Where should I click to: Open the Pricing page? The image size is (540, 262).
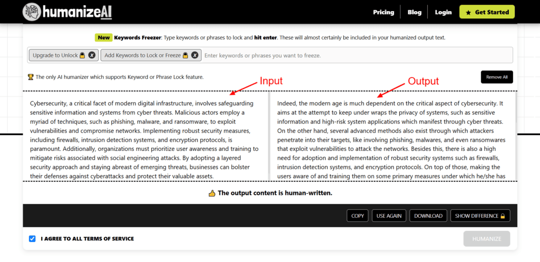tap(383, 12)
